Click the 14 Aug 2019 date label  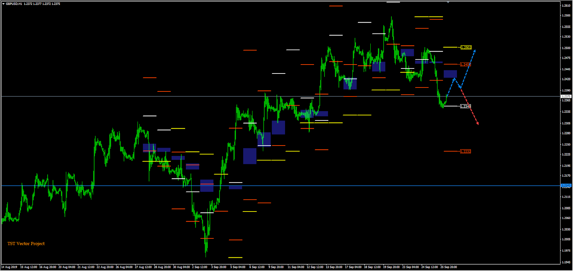click(9, 267)
